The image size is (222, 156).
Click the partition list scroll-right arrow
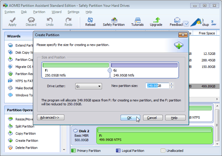pyautogui.click(x=217, y=99)
